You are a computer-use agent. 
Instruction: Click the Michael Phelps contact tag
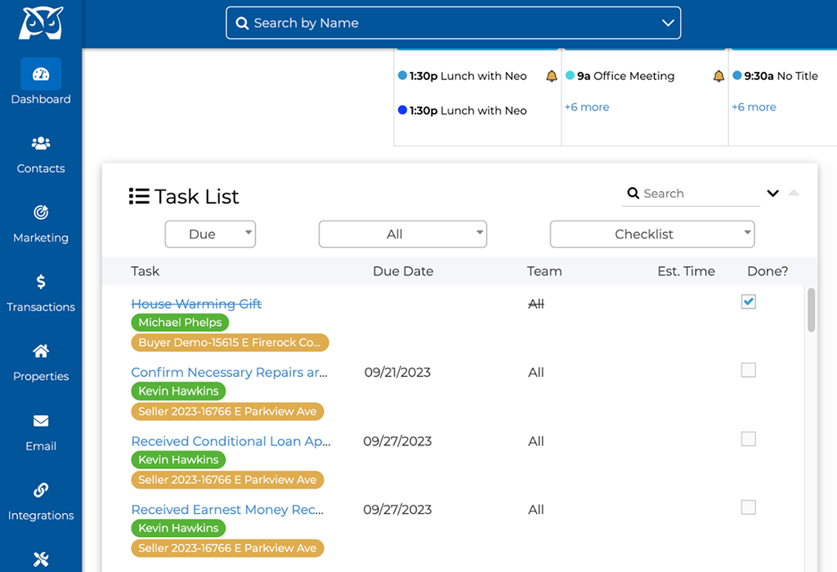pos(180,323)
